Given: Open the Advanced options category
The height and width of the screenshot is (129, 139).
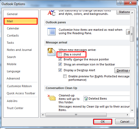Looking at the screenshot, I should [21, 78].
